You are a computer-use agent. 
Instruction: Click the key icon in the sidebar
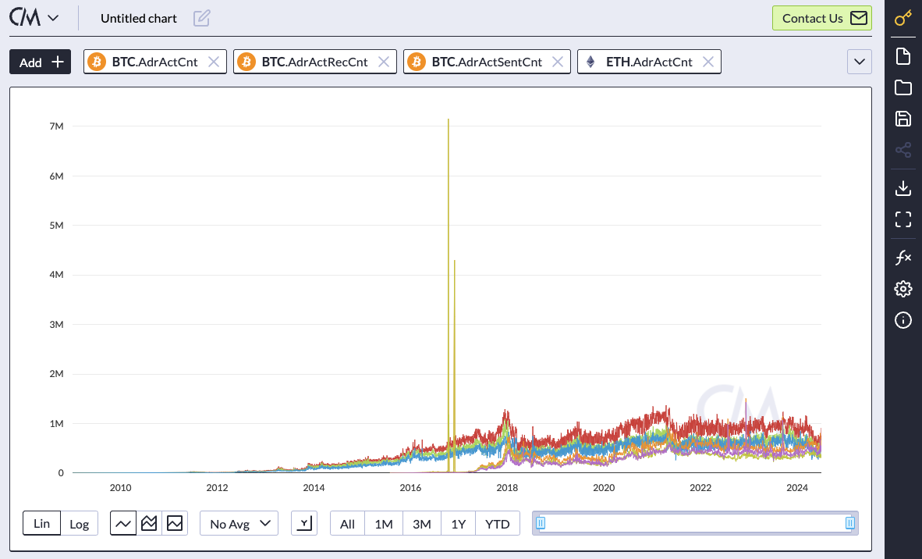903,18
